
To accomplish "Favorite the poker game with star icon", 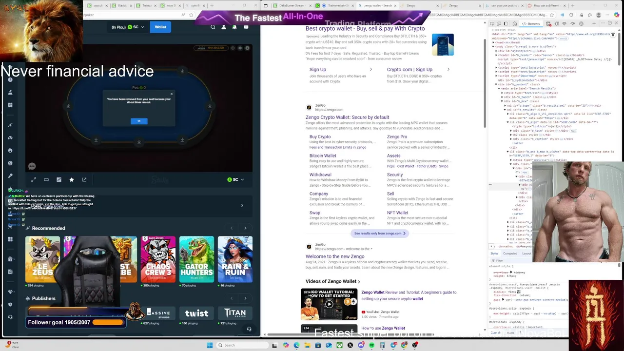I will (x=72, y=180).
